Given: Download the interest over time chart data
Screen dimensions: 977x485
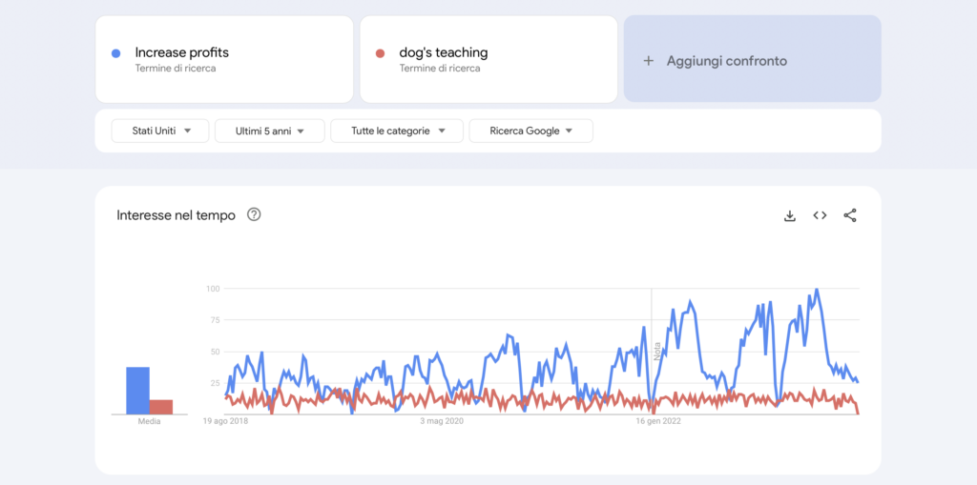Looking at the screenshot, I should coord(789,215).
